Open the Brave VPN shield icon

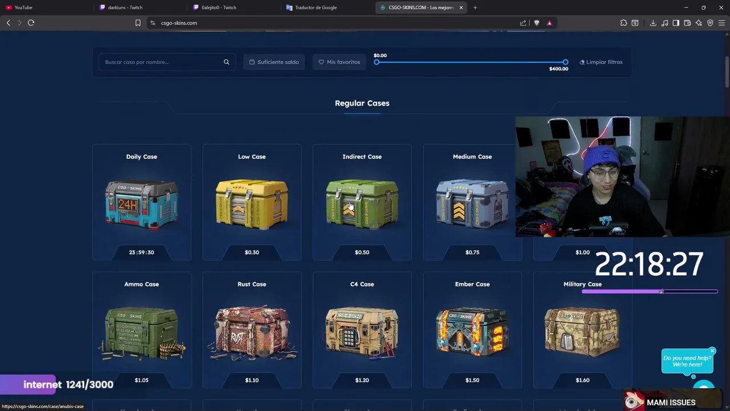pyautogui.click(x=710, y=23)
